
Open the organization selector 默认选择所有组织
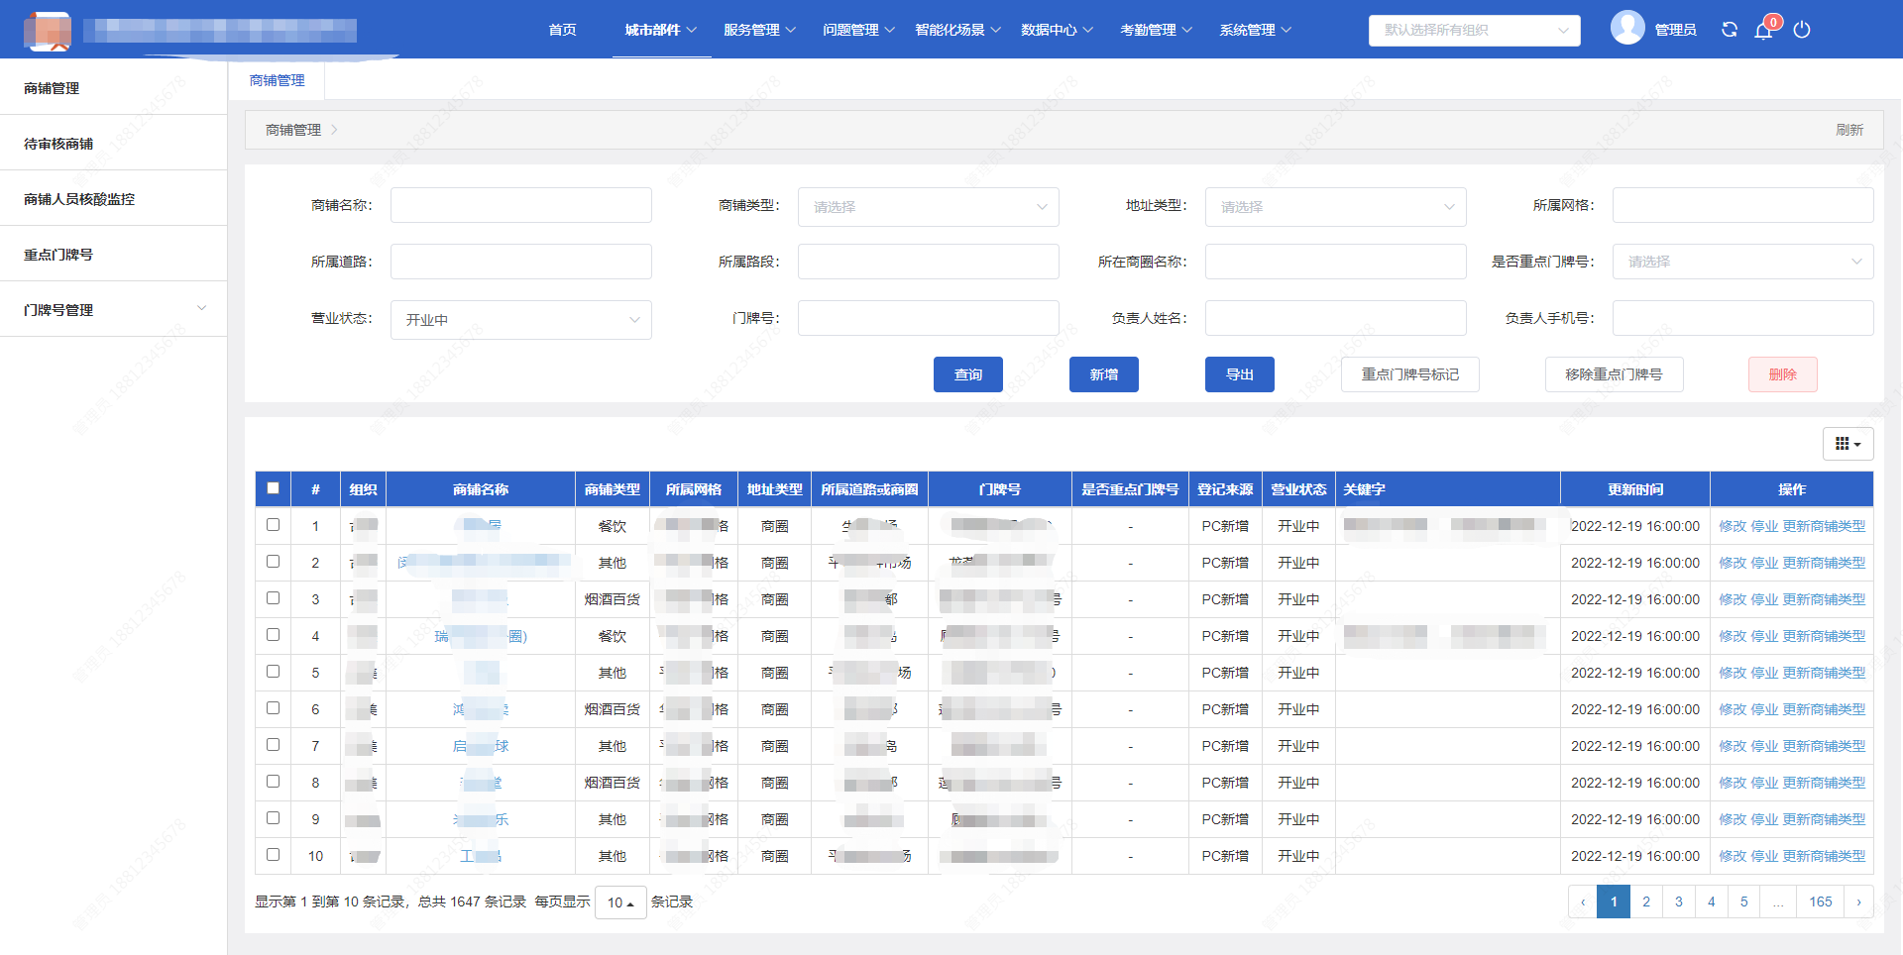pyautogui.click(x=1475, y=30)
